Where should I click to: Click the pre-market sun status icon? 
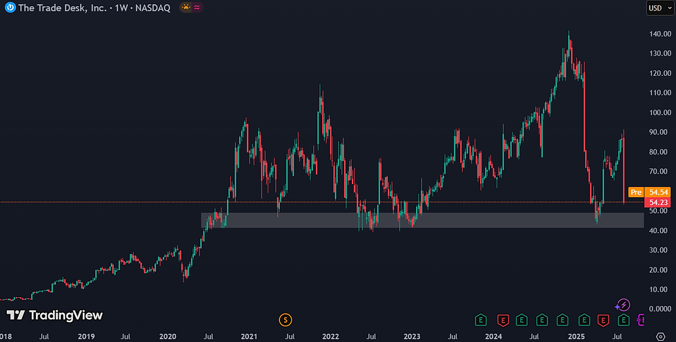coord(186,8)
